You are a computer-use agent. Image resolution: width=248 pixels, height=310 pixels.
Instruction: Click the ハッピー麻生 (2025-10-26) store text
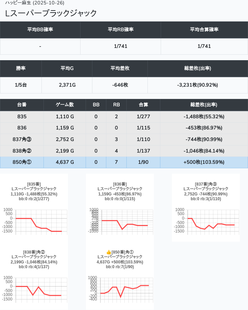(x=35, y=3)
